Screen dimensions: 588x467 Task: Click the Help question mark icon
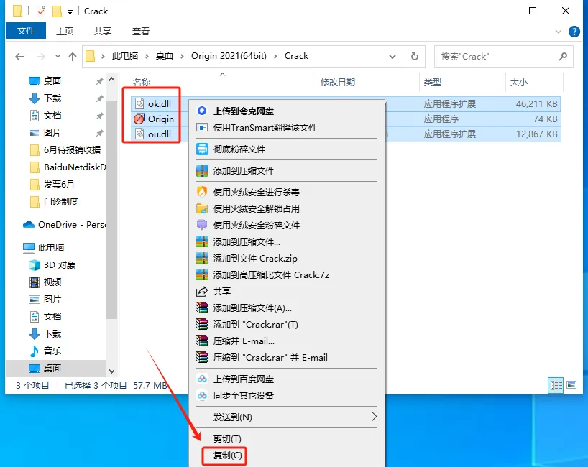[x=574, y=32]
